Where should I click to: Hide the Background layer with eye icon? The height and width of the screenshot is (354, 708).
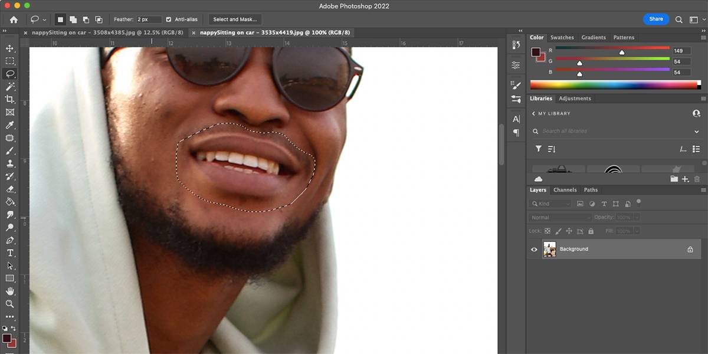pyautogui.click(x=534, y=250)
